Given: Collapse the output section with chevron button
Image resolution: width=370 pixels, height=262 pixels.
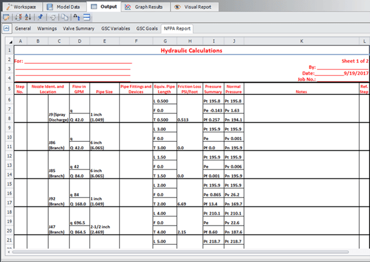Looking at the screenshot, I should [x=6, y=28].
